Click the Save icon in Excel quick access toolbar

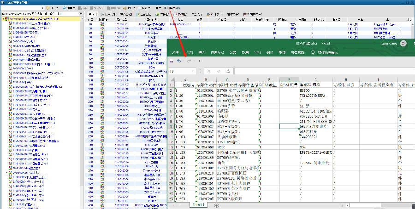point(172,61)
